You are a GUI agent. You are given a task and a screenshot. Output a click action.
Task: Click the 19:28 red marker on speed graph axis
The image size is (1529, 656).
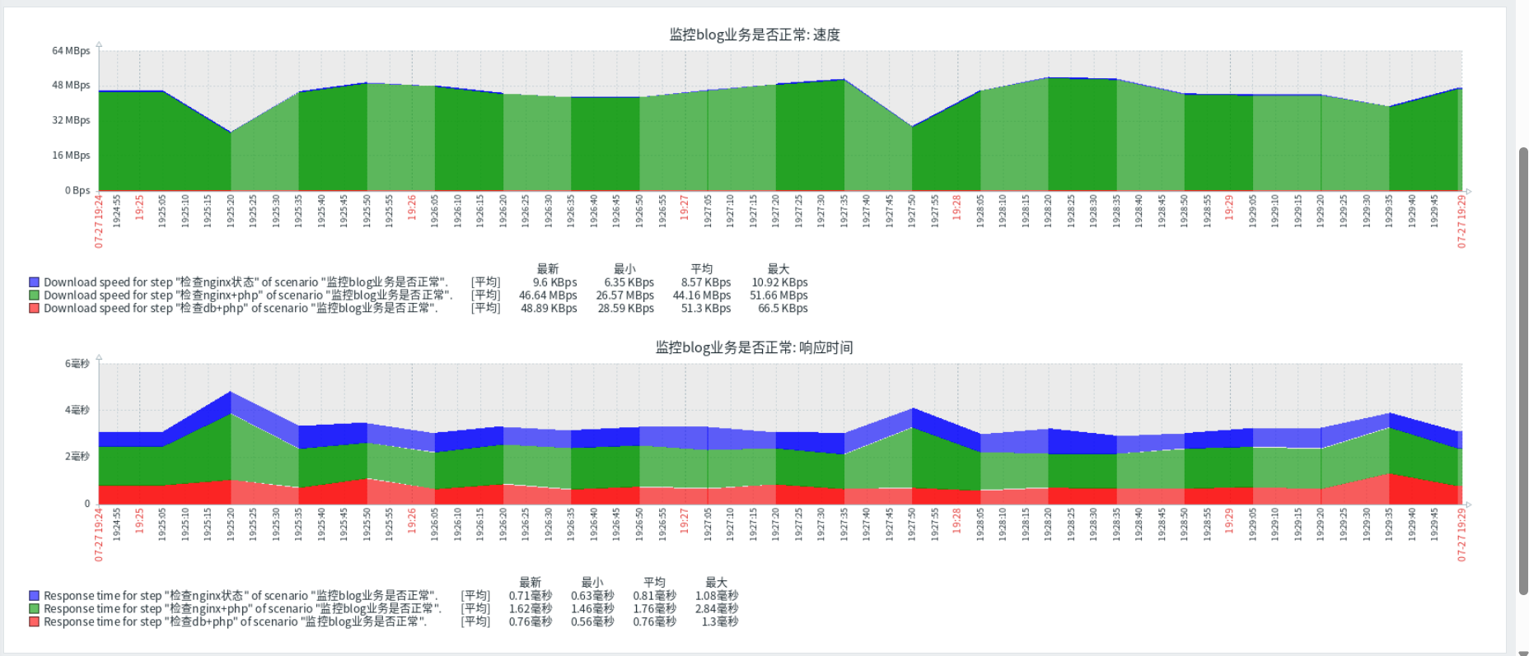coord(956,207)
